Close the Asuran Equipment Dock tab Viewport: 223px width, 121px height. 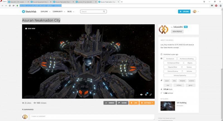click(51, 2)
